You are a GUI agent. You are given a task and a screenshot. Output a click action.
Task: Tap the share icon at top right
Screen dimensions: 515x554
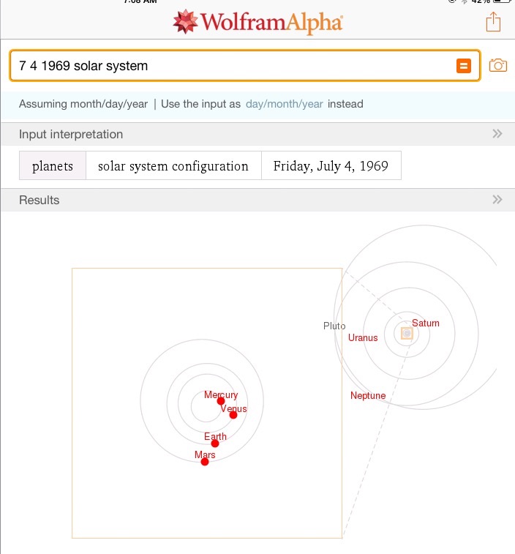493,22
